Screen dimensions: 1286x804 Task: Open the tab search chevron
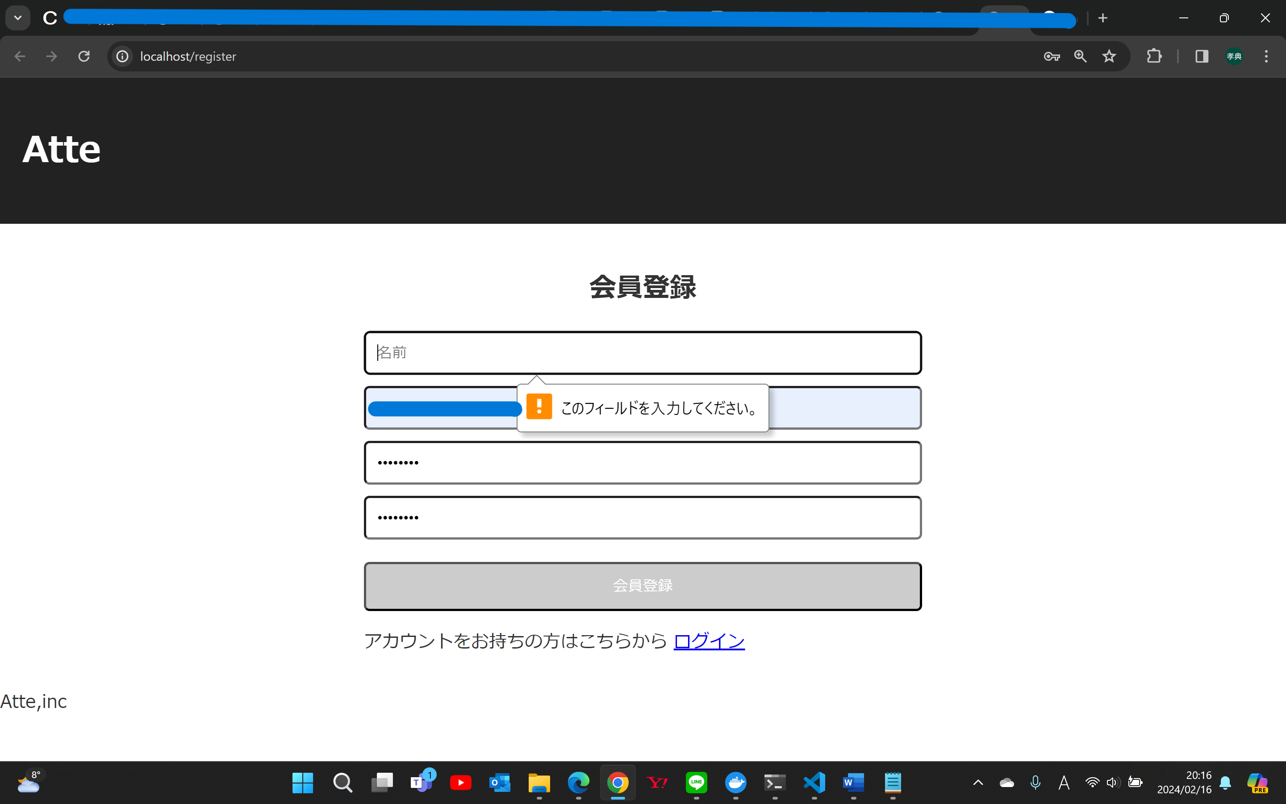17,17
